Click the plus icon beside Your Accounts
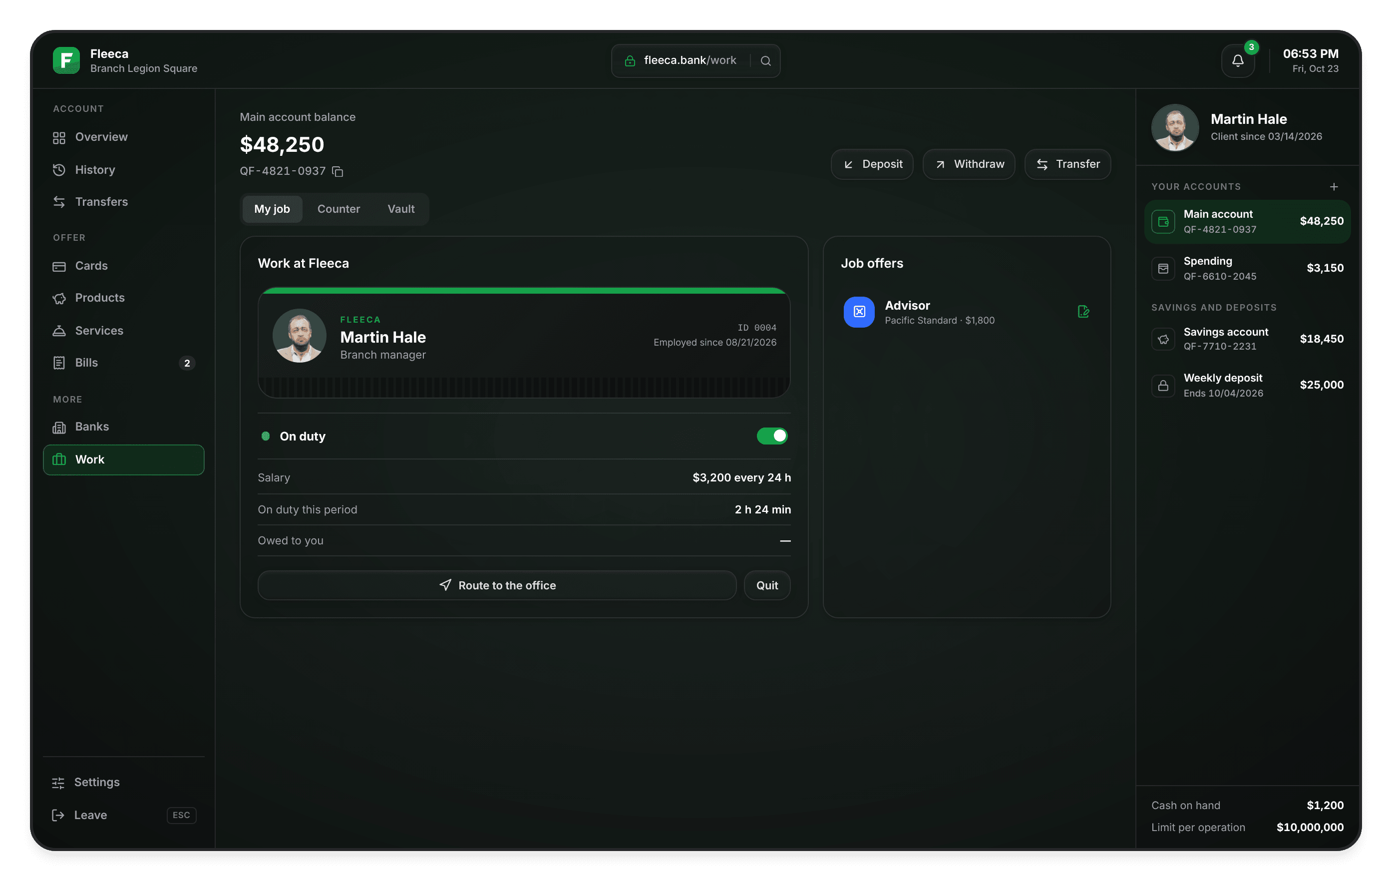This screenshot has height=881, width=1392. [x=1334, y=187]
